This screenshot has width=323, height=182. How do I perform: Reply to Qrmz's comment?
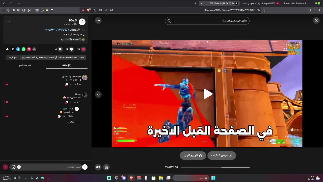coord(71,102)
